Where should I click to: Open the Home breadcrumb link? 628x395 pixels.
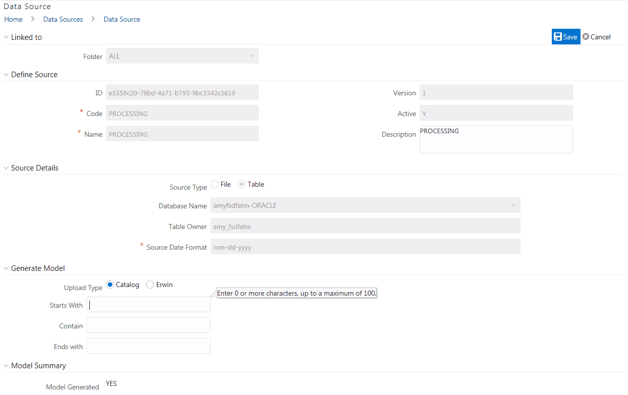click(13, 19)
